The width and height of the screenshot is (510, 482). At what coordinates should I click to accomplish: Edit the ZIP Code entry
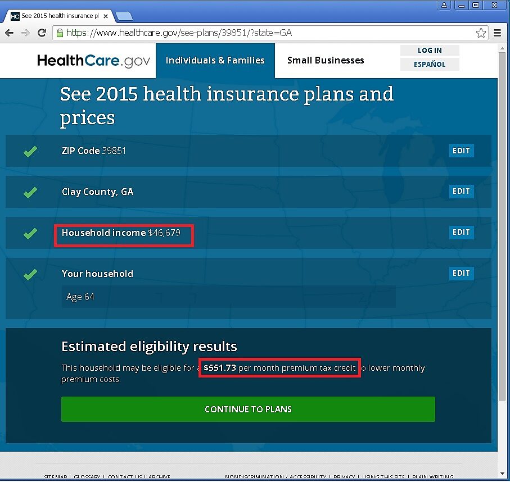coord(461,151)
